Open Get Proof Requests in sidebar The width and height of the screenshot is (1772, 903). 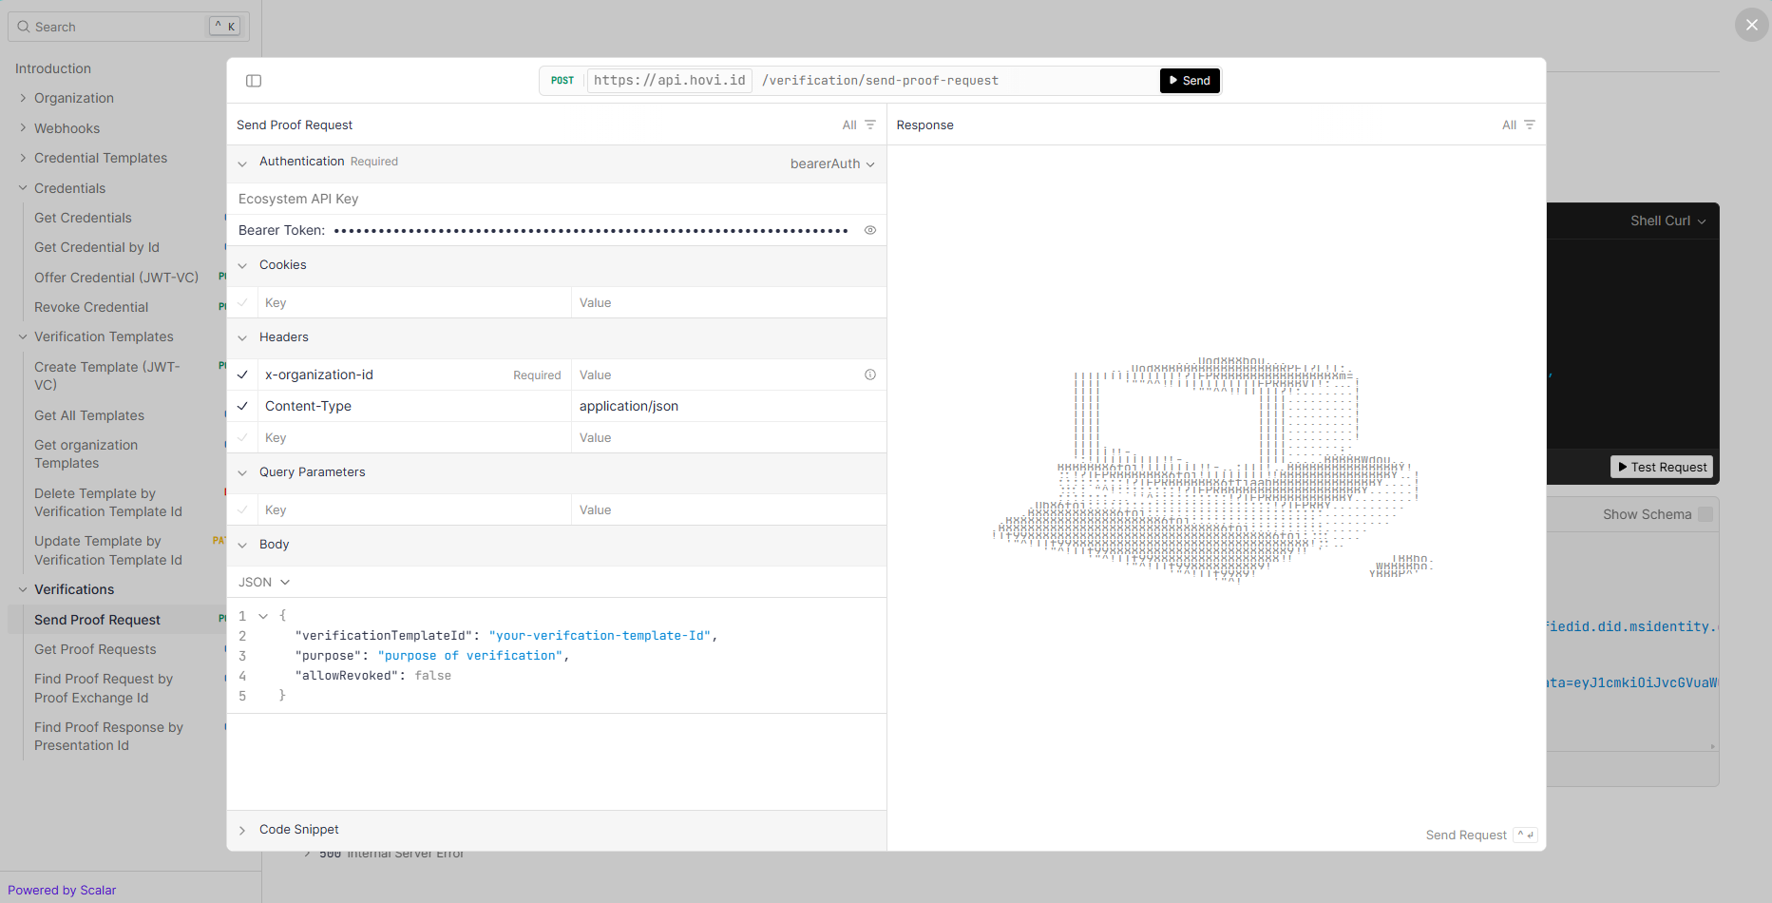click(x=95, y=649)
